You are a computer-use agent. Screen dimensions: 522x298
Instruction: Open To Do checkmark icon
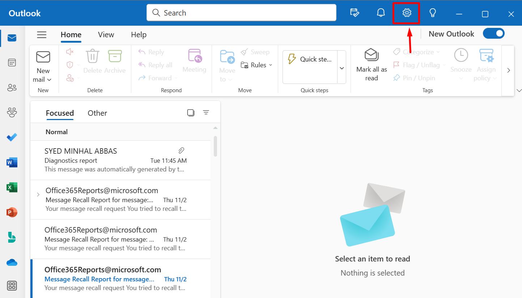(12, 137)
